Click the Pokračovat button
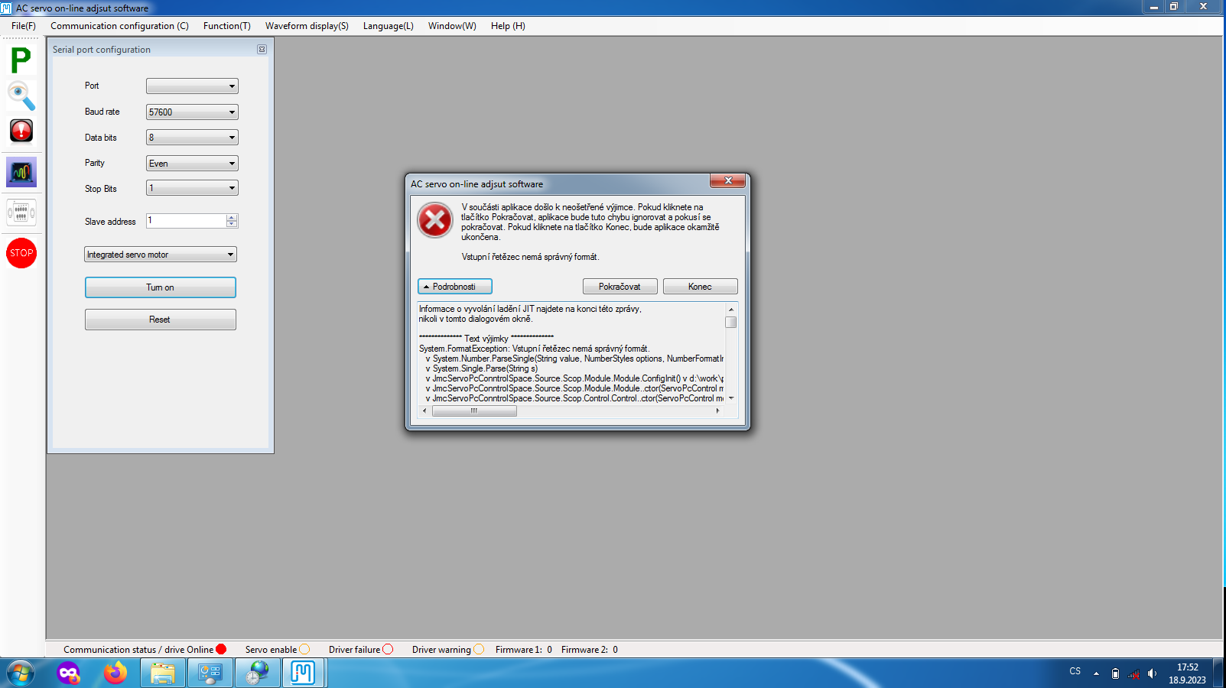Viewport: 1226px width, 688px height. tap(620, 287)
